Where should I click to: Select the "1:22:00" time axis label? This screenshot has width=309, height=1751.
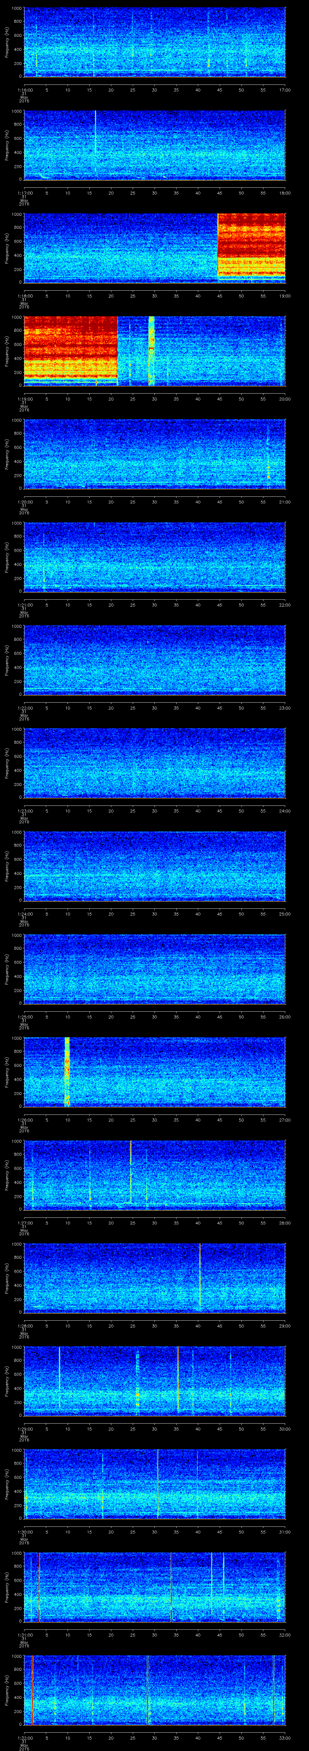pyautogui.click(x=24, y=708)
